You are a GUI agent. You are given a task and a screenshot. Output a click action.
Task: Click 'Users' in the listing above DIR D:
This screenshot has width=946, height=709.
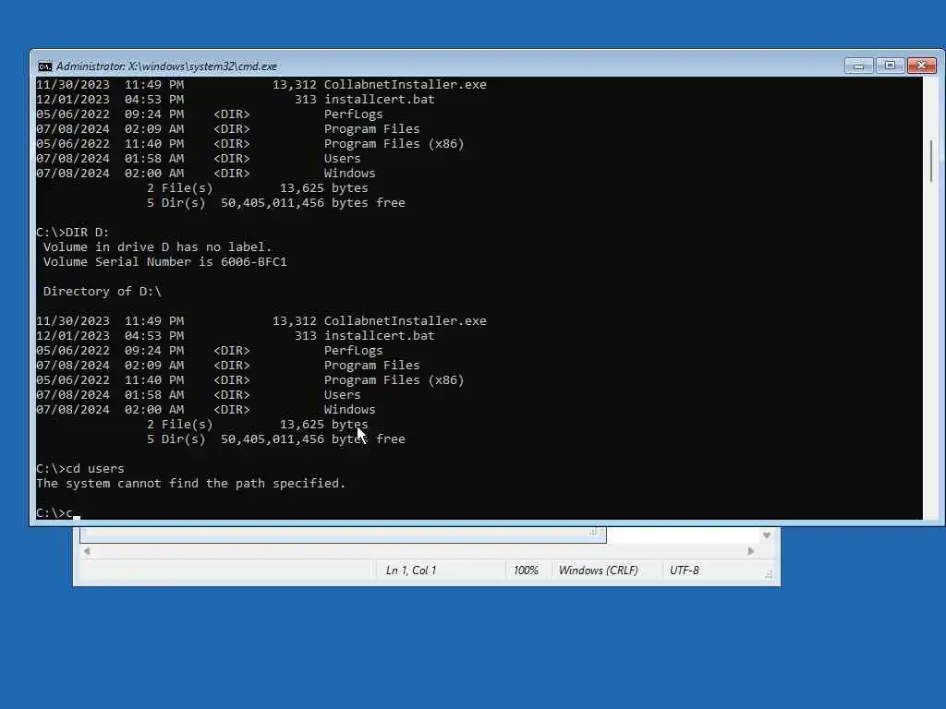tap(342, 159)
